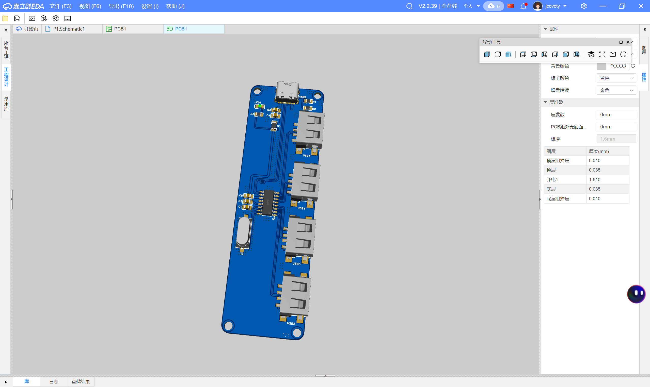The width and height of the screenshot is (650, 387).
Task: Collapse the 属性 section
Action: click(545, 29)
